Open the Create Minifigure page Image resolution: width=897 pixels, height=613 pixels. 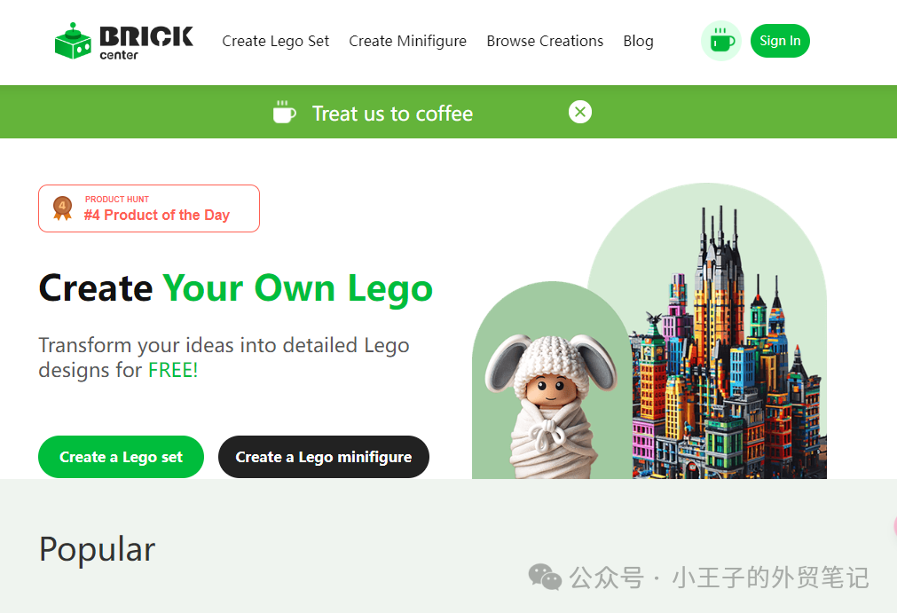coord(408,41)
